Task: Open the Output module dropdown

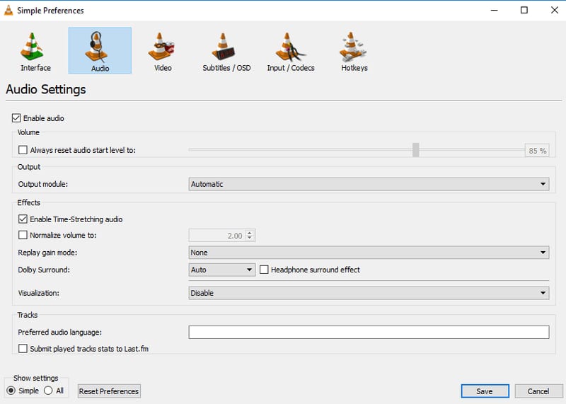Action: pyautogui.click(x=369, y=184)
